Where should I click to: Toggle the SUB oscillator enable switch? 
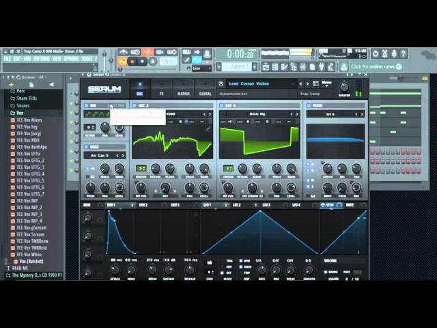[x=86, y=106]
